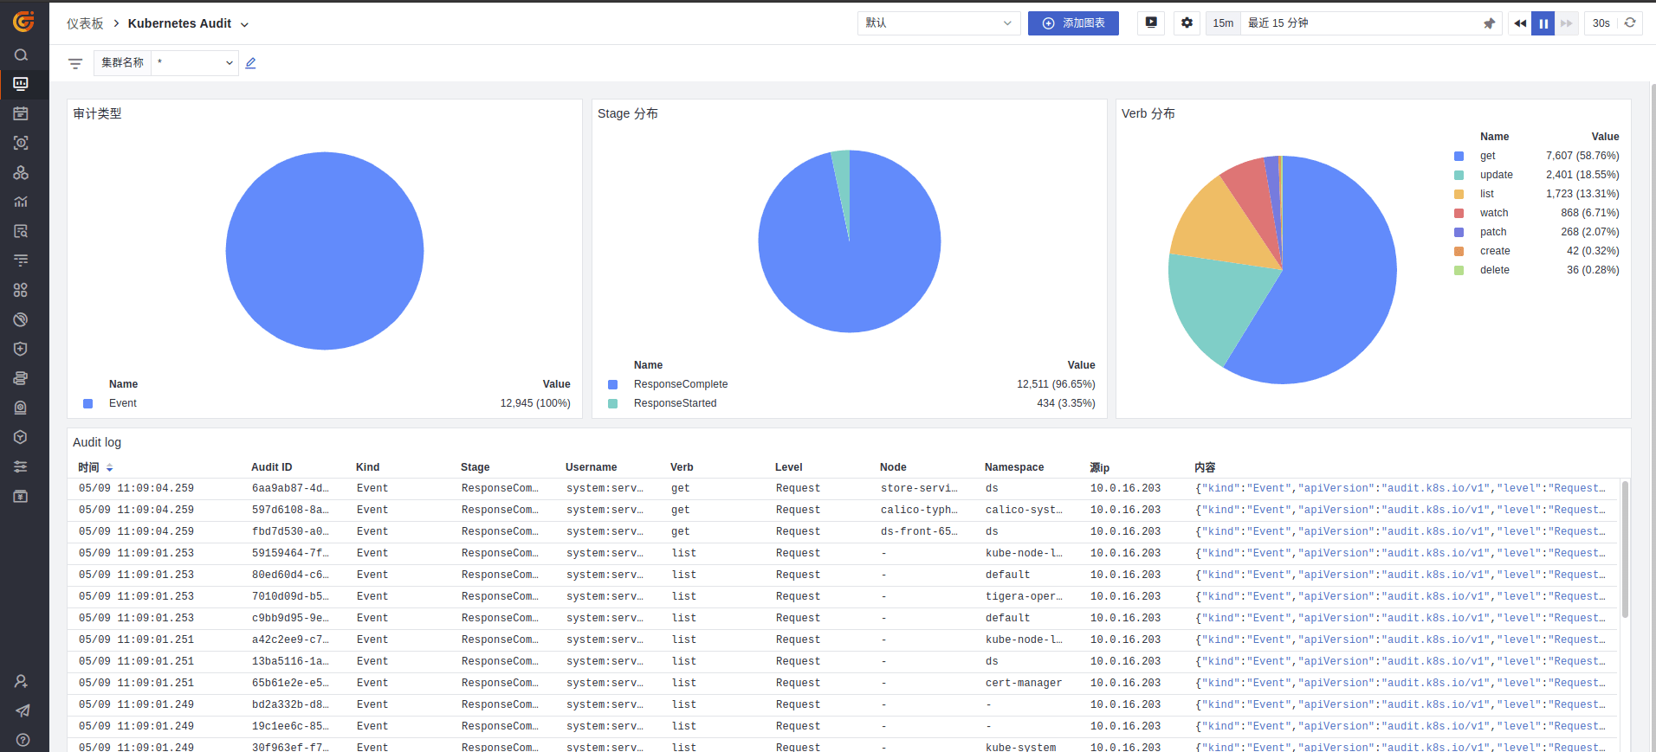
Task: Click the red watch legend swatch
Action: coord(1459,213)
